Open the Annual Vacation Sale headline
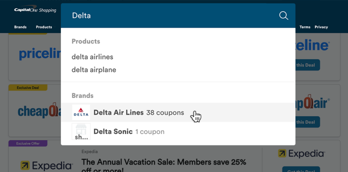Viewport: 348px width, 172px height. pos(163,165)
